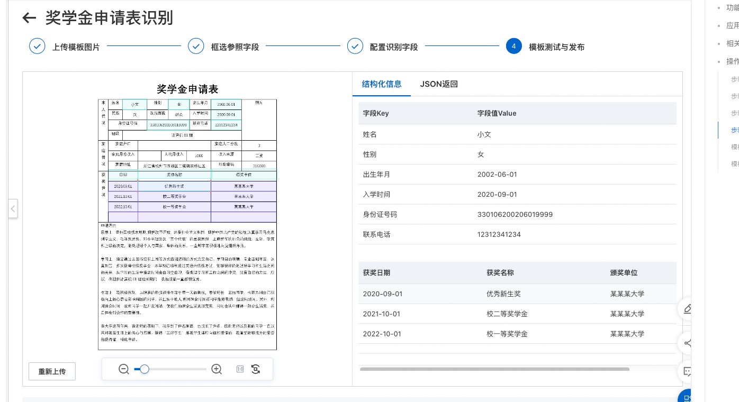
Task: Click the 获奖名称 column header
Action: (500, 273)
